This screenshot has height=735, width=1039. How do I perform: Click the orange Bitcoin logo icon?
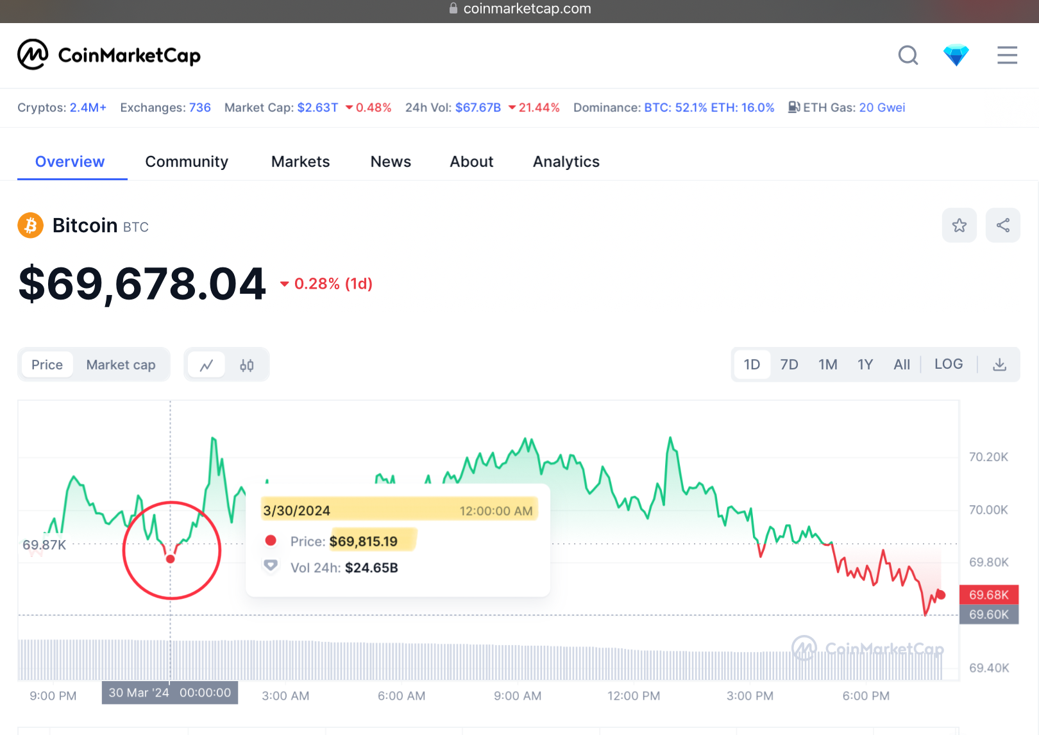pos(30,226)
